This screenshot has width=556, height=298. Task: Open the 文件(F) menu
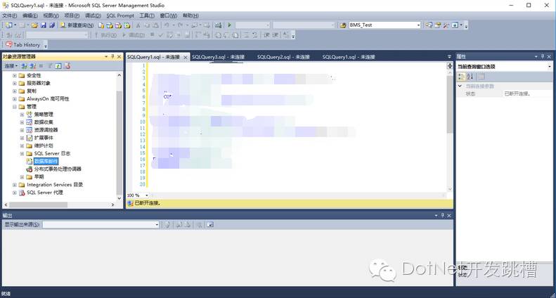pos(10,15)
